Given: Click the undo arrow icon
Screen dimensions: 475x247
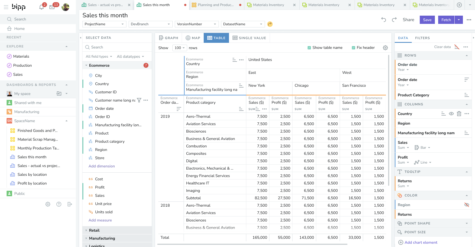Looking at the screenshot, I should tap(383, 20).
